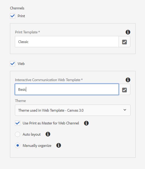Screen dimensions: 145x169
Task: Click the Theme dropdown chevron arrow
Action: (125, 110)
